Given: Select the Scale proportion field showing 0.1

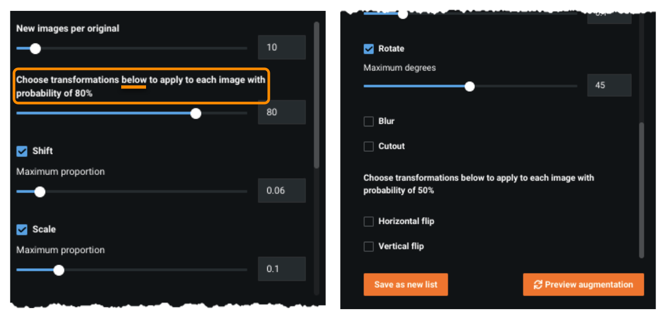Looking at the screenshot, I should click(x=282, y=269).
